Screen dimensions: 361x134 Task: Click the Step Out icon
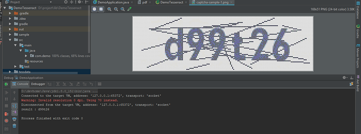(78, 84)
